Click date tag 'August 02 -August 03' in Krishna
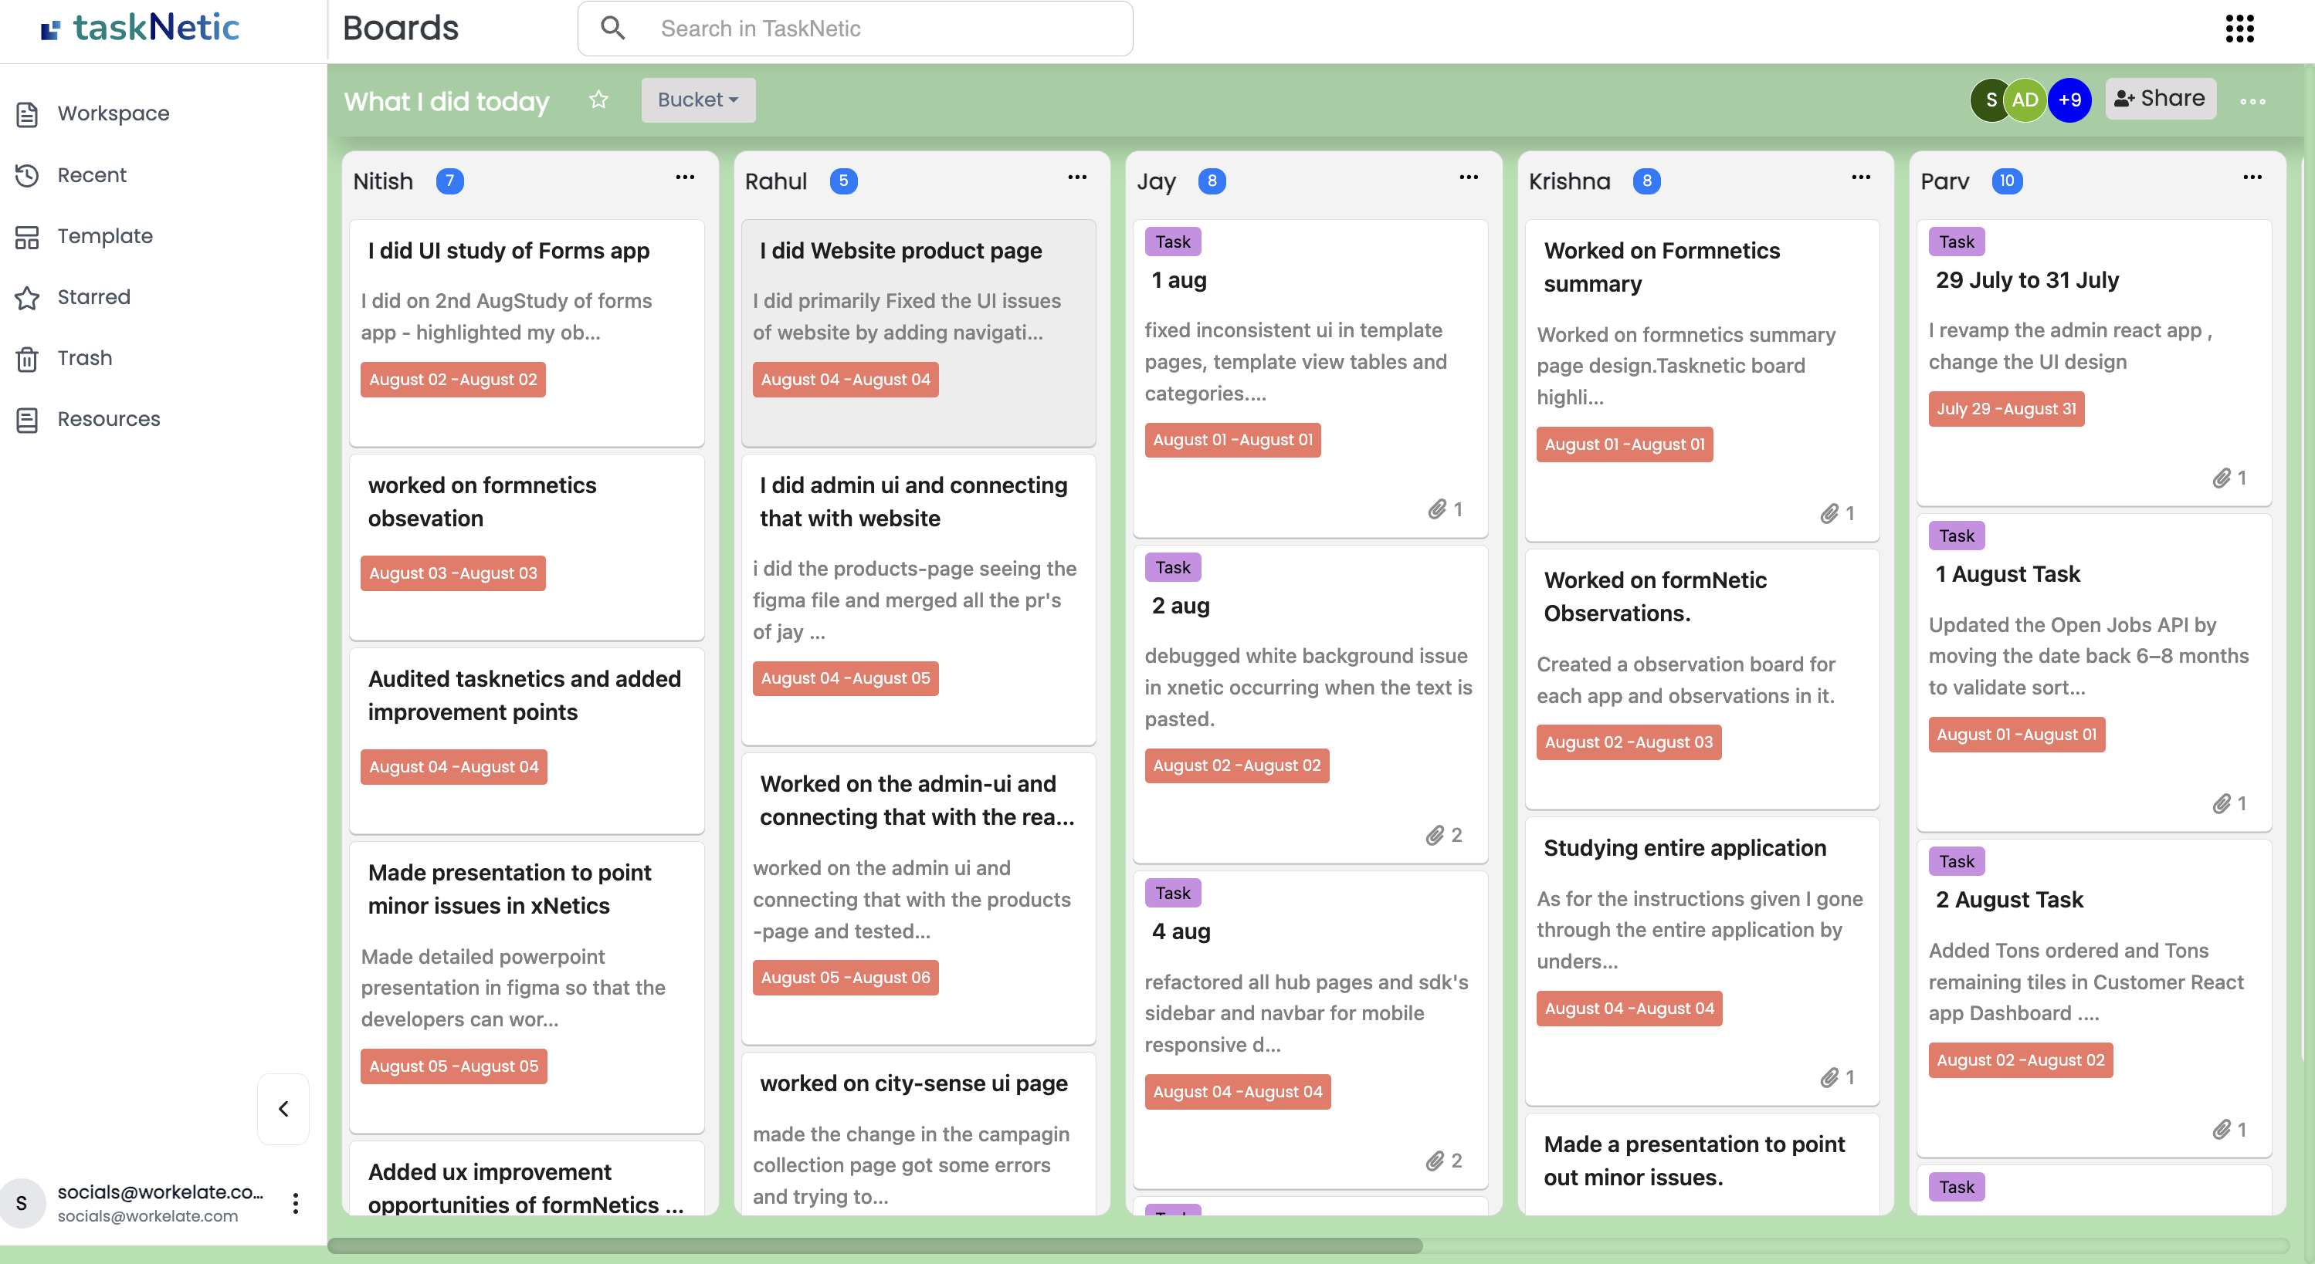 (x=1629, y=742)
